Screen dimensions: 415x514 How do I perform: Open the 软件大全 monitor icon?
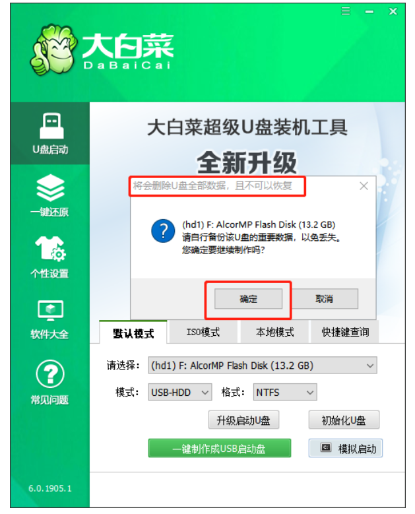coord(50,310)
